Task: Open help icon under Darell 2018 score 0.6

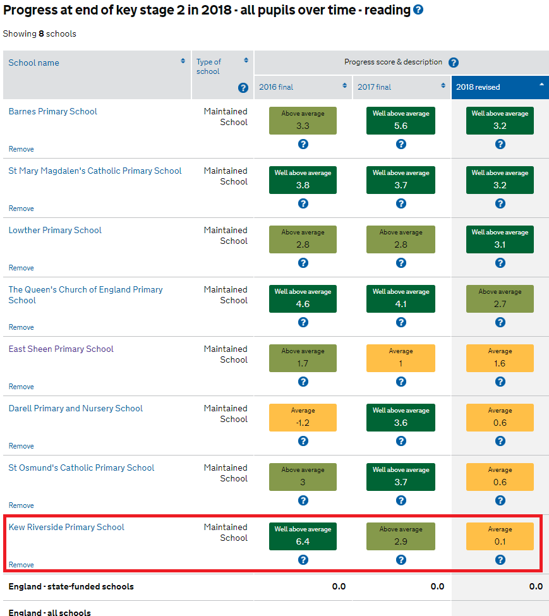Action: pos(500,441)
